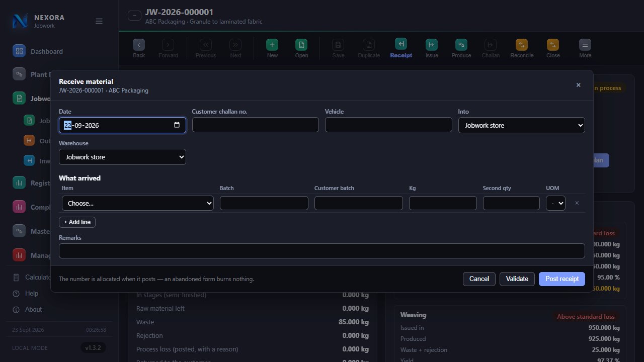Click the Vehicle input field
This screenshot has width=644, height=362.
click(388, 125)
